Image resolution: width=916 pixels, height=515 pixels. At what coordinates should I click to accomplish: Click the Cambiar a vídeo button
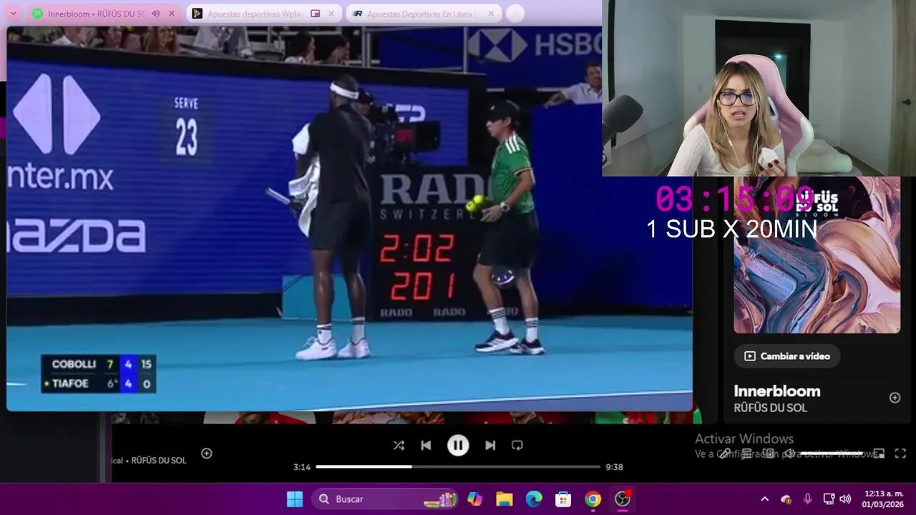[787, 356]
